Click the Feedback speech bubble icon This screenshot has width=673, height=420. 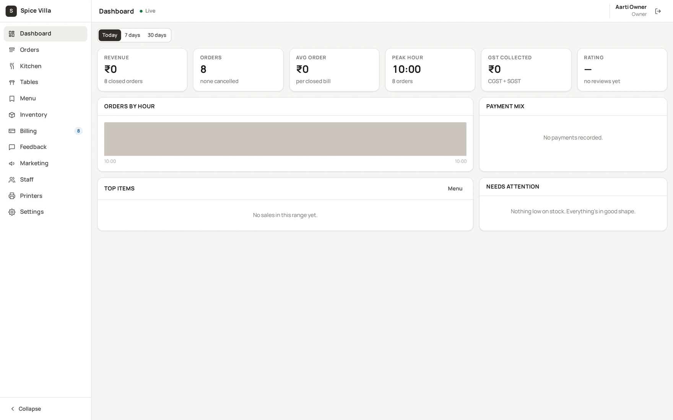[12, 147]
